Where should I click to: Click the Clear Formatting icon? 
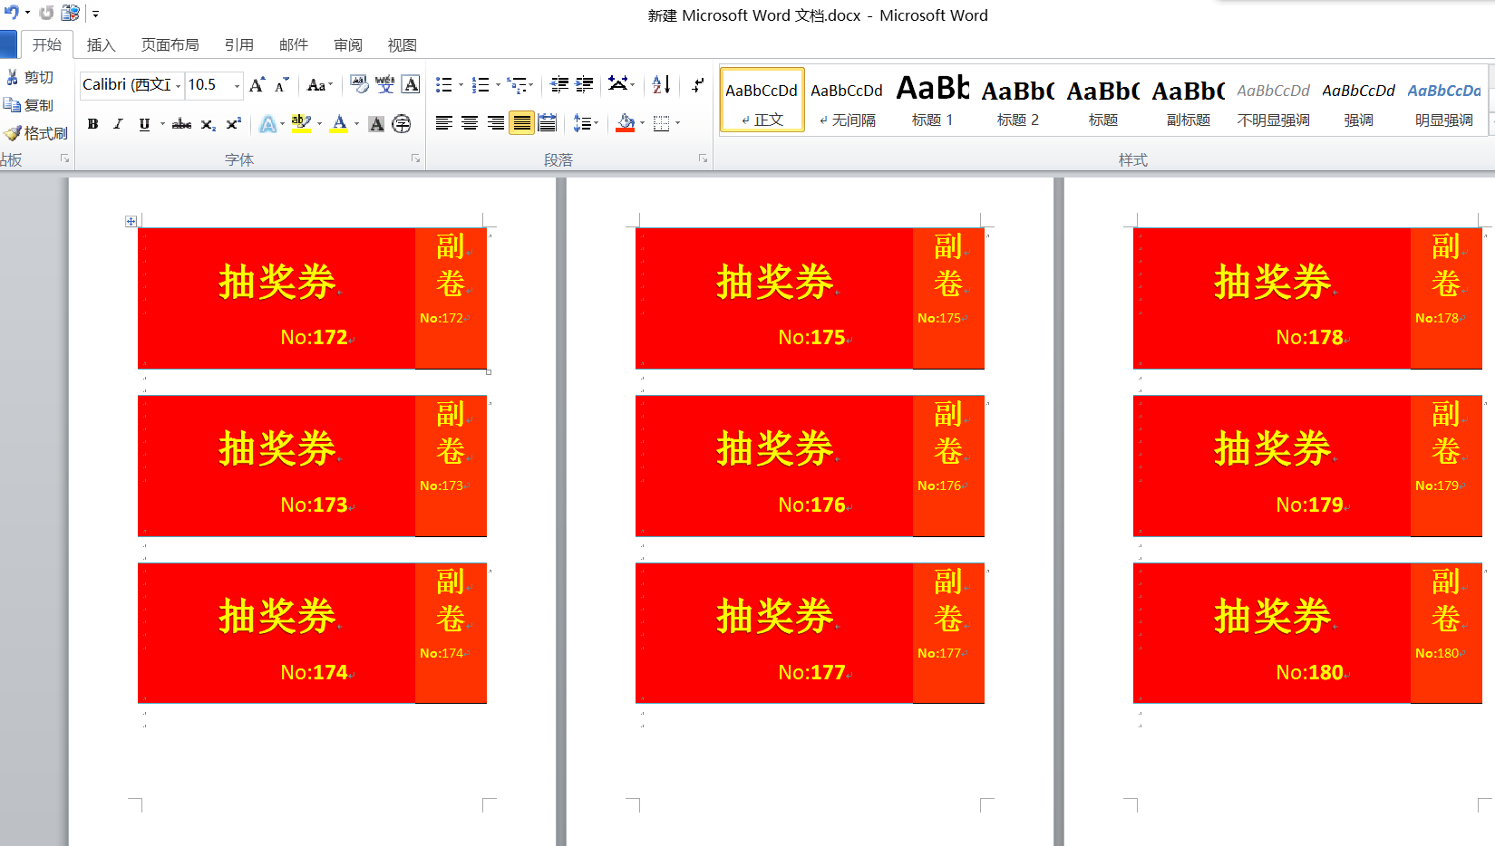click(x=359, y=84)
